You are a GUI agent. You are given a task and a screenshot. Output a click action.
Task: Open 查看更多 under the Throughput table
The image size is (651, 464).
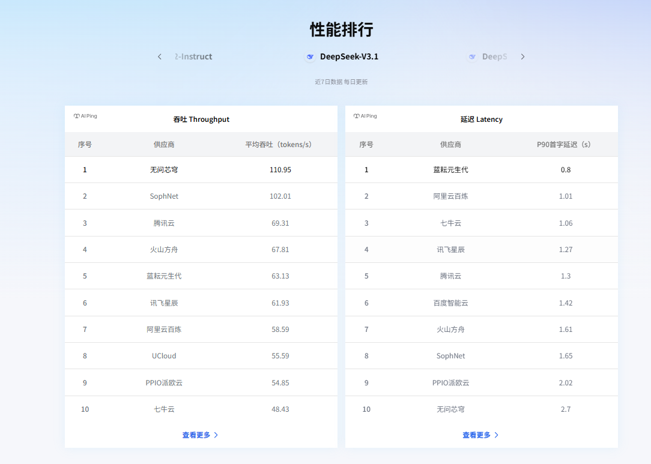[x=196, y=435]
